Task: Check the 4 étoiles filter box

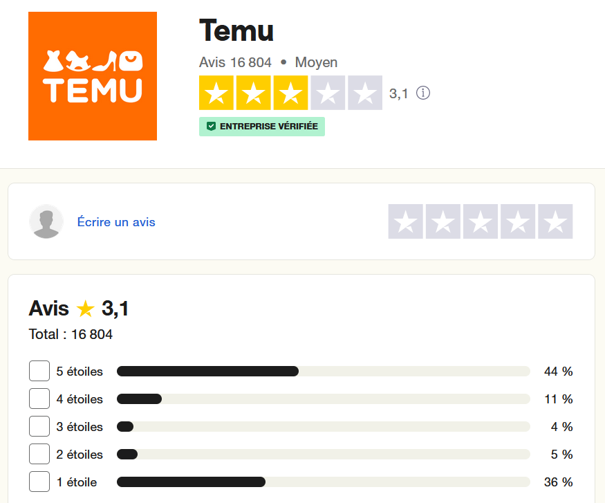Action: click(39, 399)
